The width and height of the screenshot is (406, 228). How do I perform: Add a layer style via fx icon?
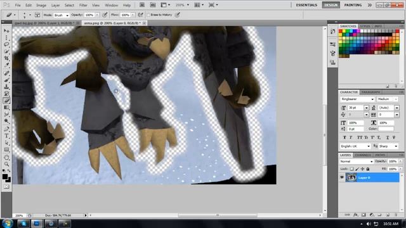tap(355, 215)
